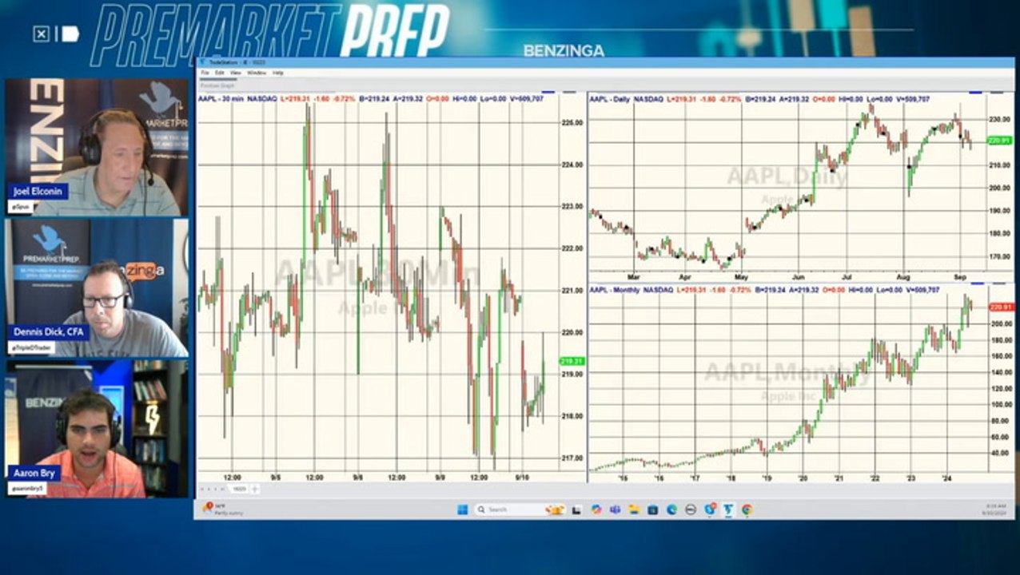Click the red 220.91 monthly price tag
The width and height of the screenshot is (1020, 575).
1001,307
